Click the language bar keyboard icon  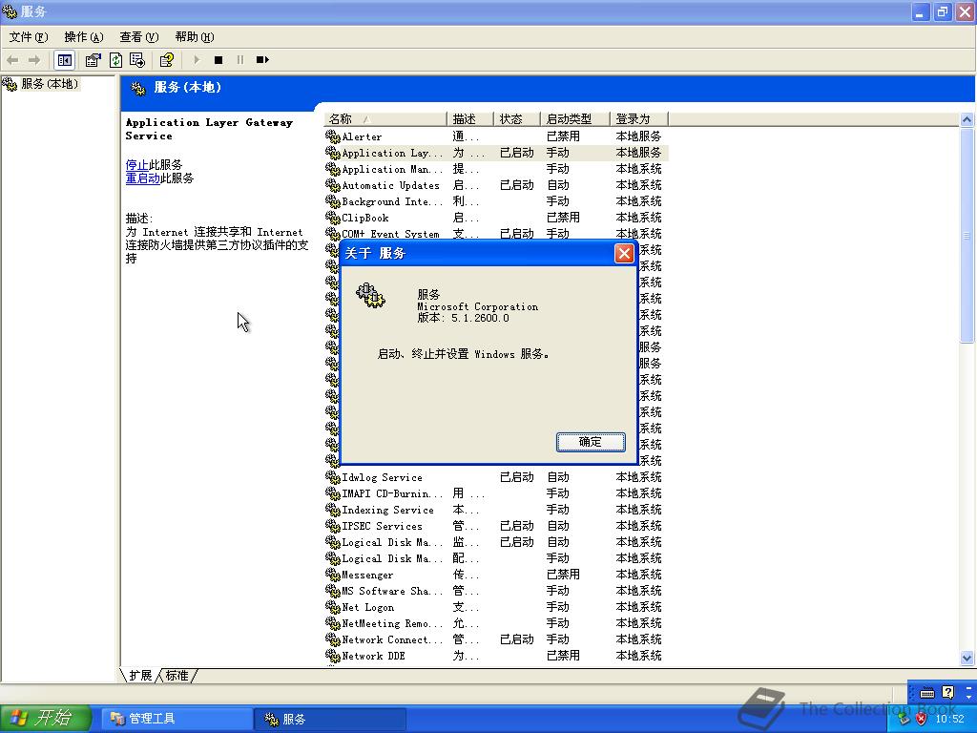[x=927, y=693]
